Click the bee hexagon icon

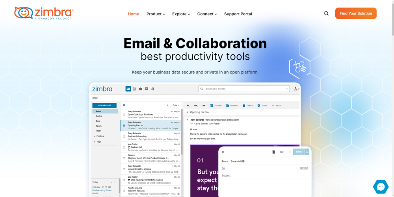click(x=299, y=67)
